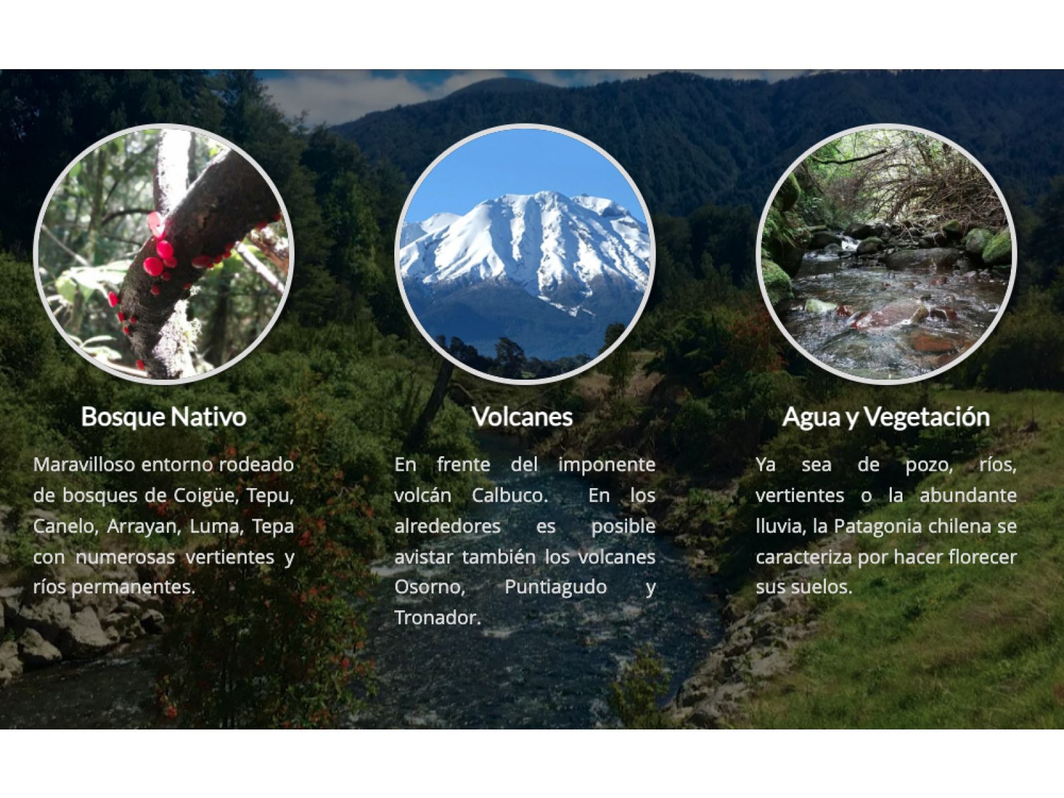Click the phrase ríos permanentes
This screenshot has height=798, width=1064.
click(114, 587)
